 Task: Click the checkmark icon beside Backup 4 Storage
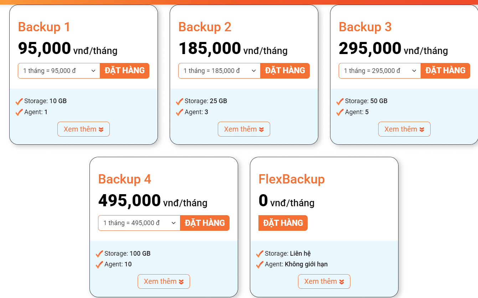click(99, 254)
